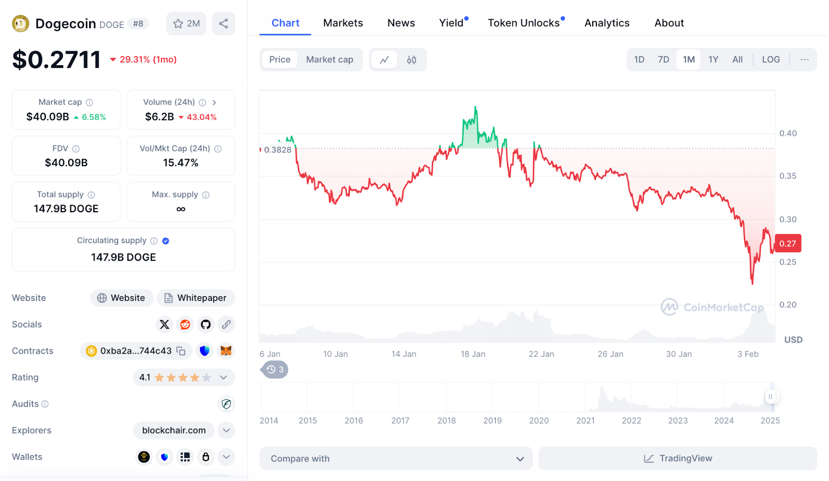
Task: Expand the Explorers dropdown chevron
Action: click(x=226, y=430)
